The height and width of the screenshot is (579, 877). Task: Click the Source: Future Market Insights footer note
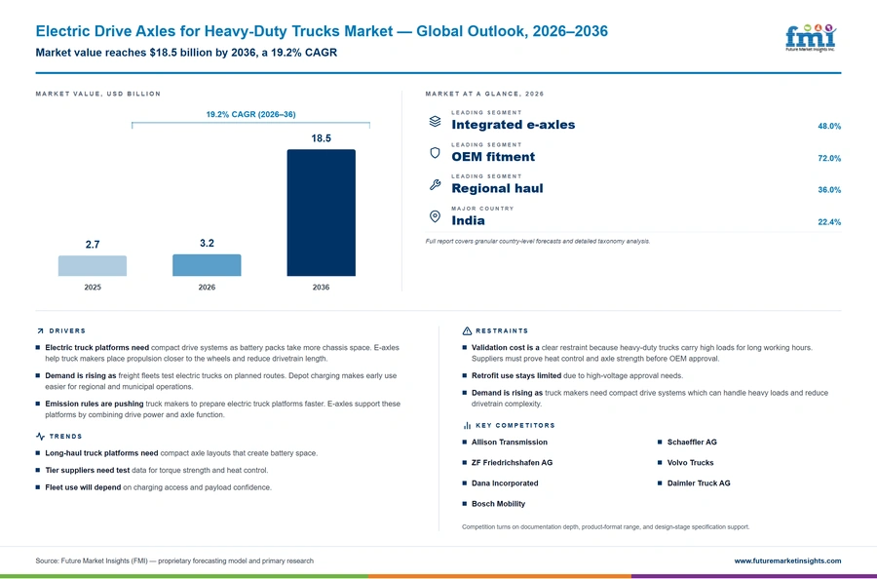tap(174, 560)
